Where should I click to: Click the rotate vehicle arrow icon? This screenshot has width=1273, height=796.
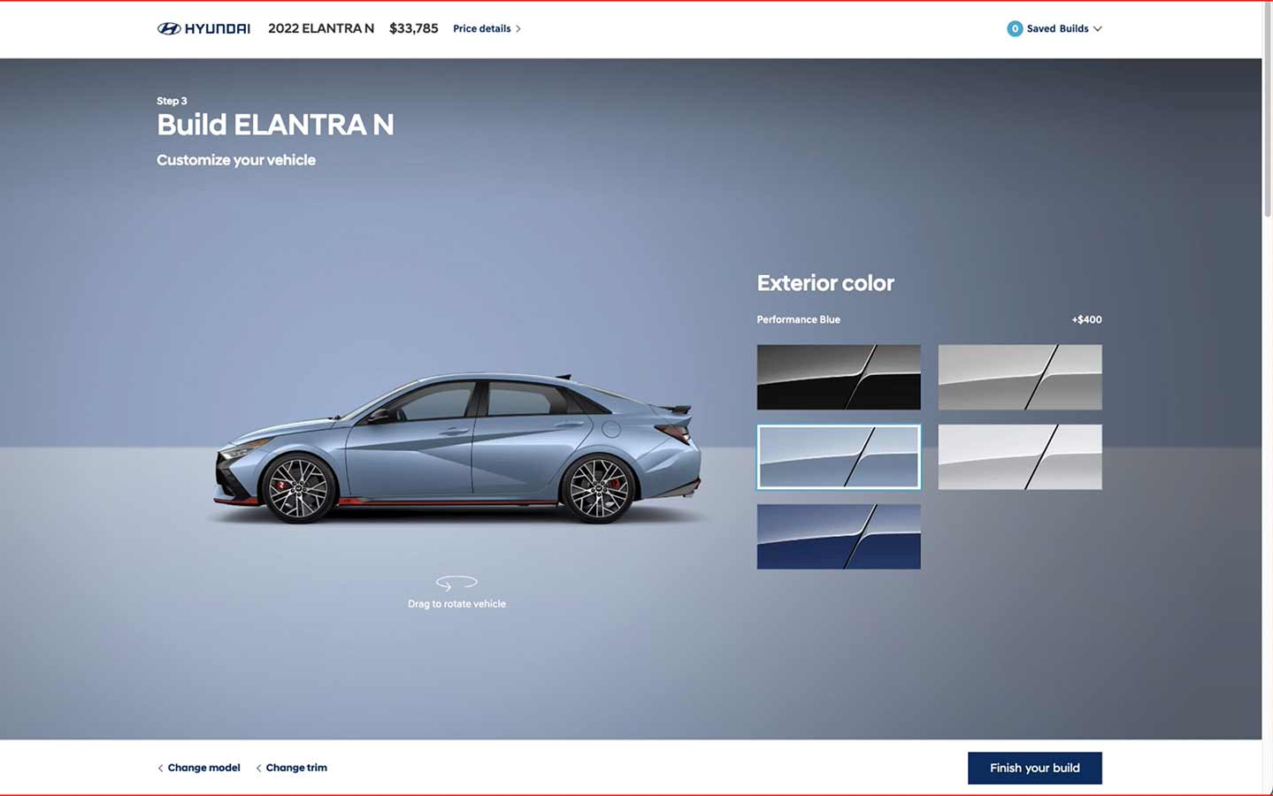[x=456, y=582]
